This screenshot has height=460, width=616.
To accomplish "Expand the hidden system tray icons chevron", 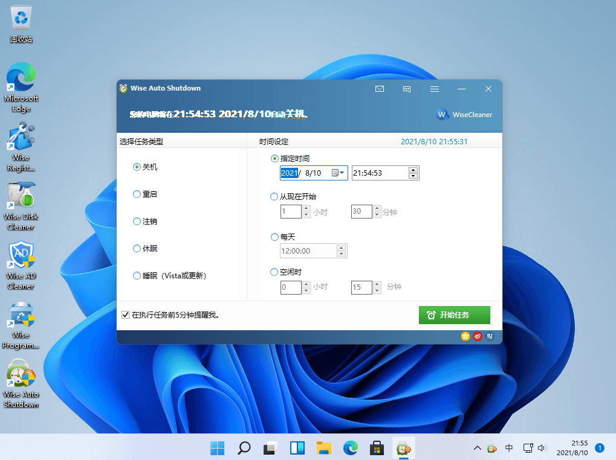I will (478, 448).
